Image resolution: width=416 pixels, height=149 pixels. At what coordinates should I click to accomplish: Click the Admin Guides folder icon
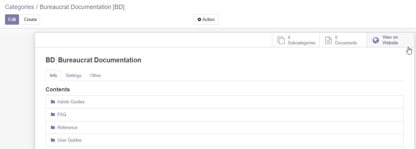click(x=53, y=102)
